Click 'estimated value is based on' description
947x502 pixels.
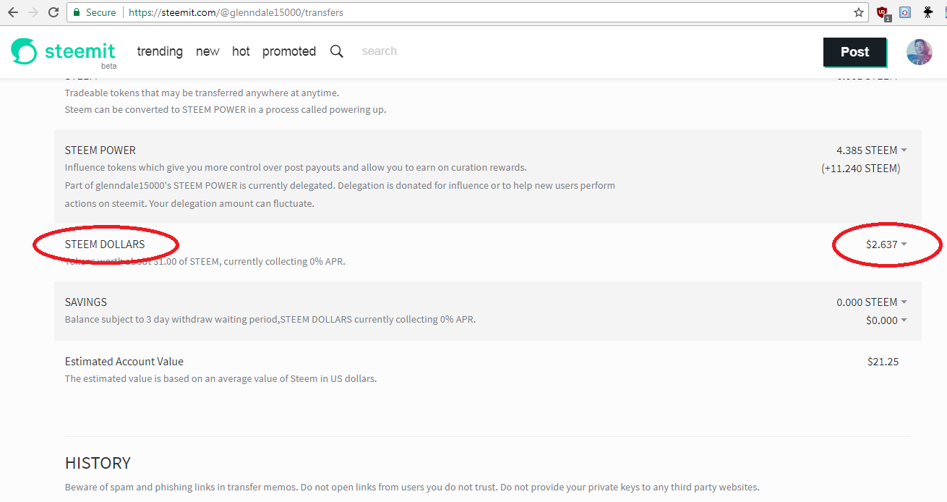pyautogui.click(x=220, y=379)
